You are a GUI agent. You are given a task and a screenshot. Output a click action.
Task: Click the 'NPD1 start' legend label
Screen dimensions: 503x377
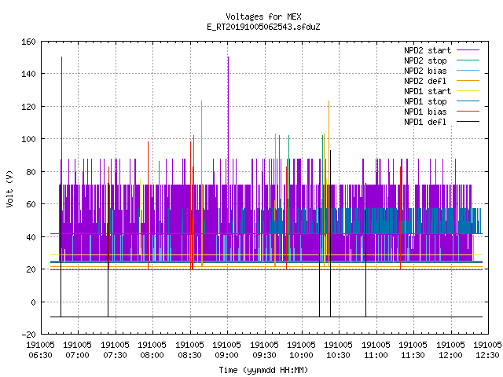point(428,91)
